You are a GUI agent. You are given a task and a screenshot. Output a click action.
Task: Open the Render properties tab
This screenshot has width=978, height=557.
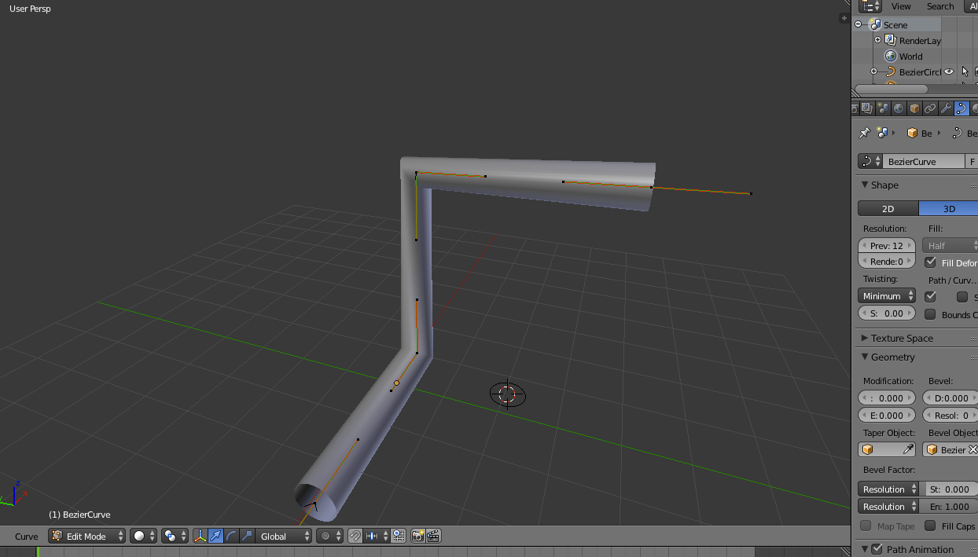click(855, 108)
